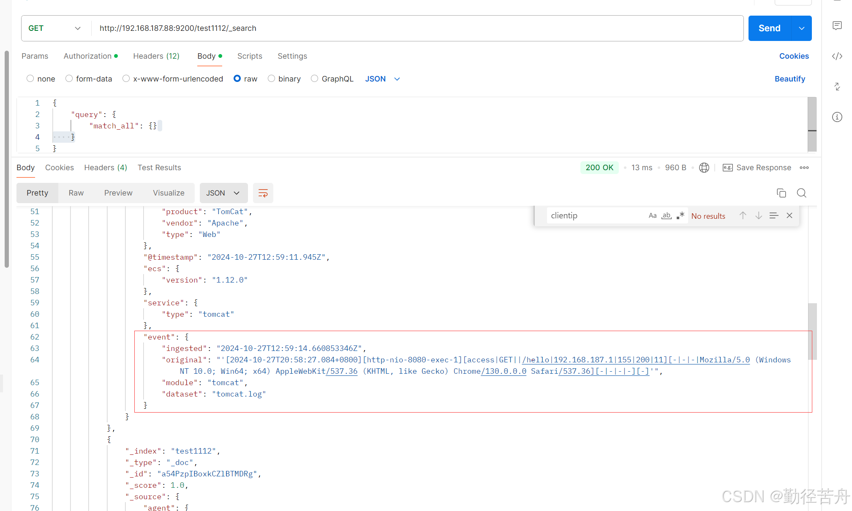852x511 pixels.
Task: Select the form-data body option
Action: pos(69,79)
